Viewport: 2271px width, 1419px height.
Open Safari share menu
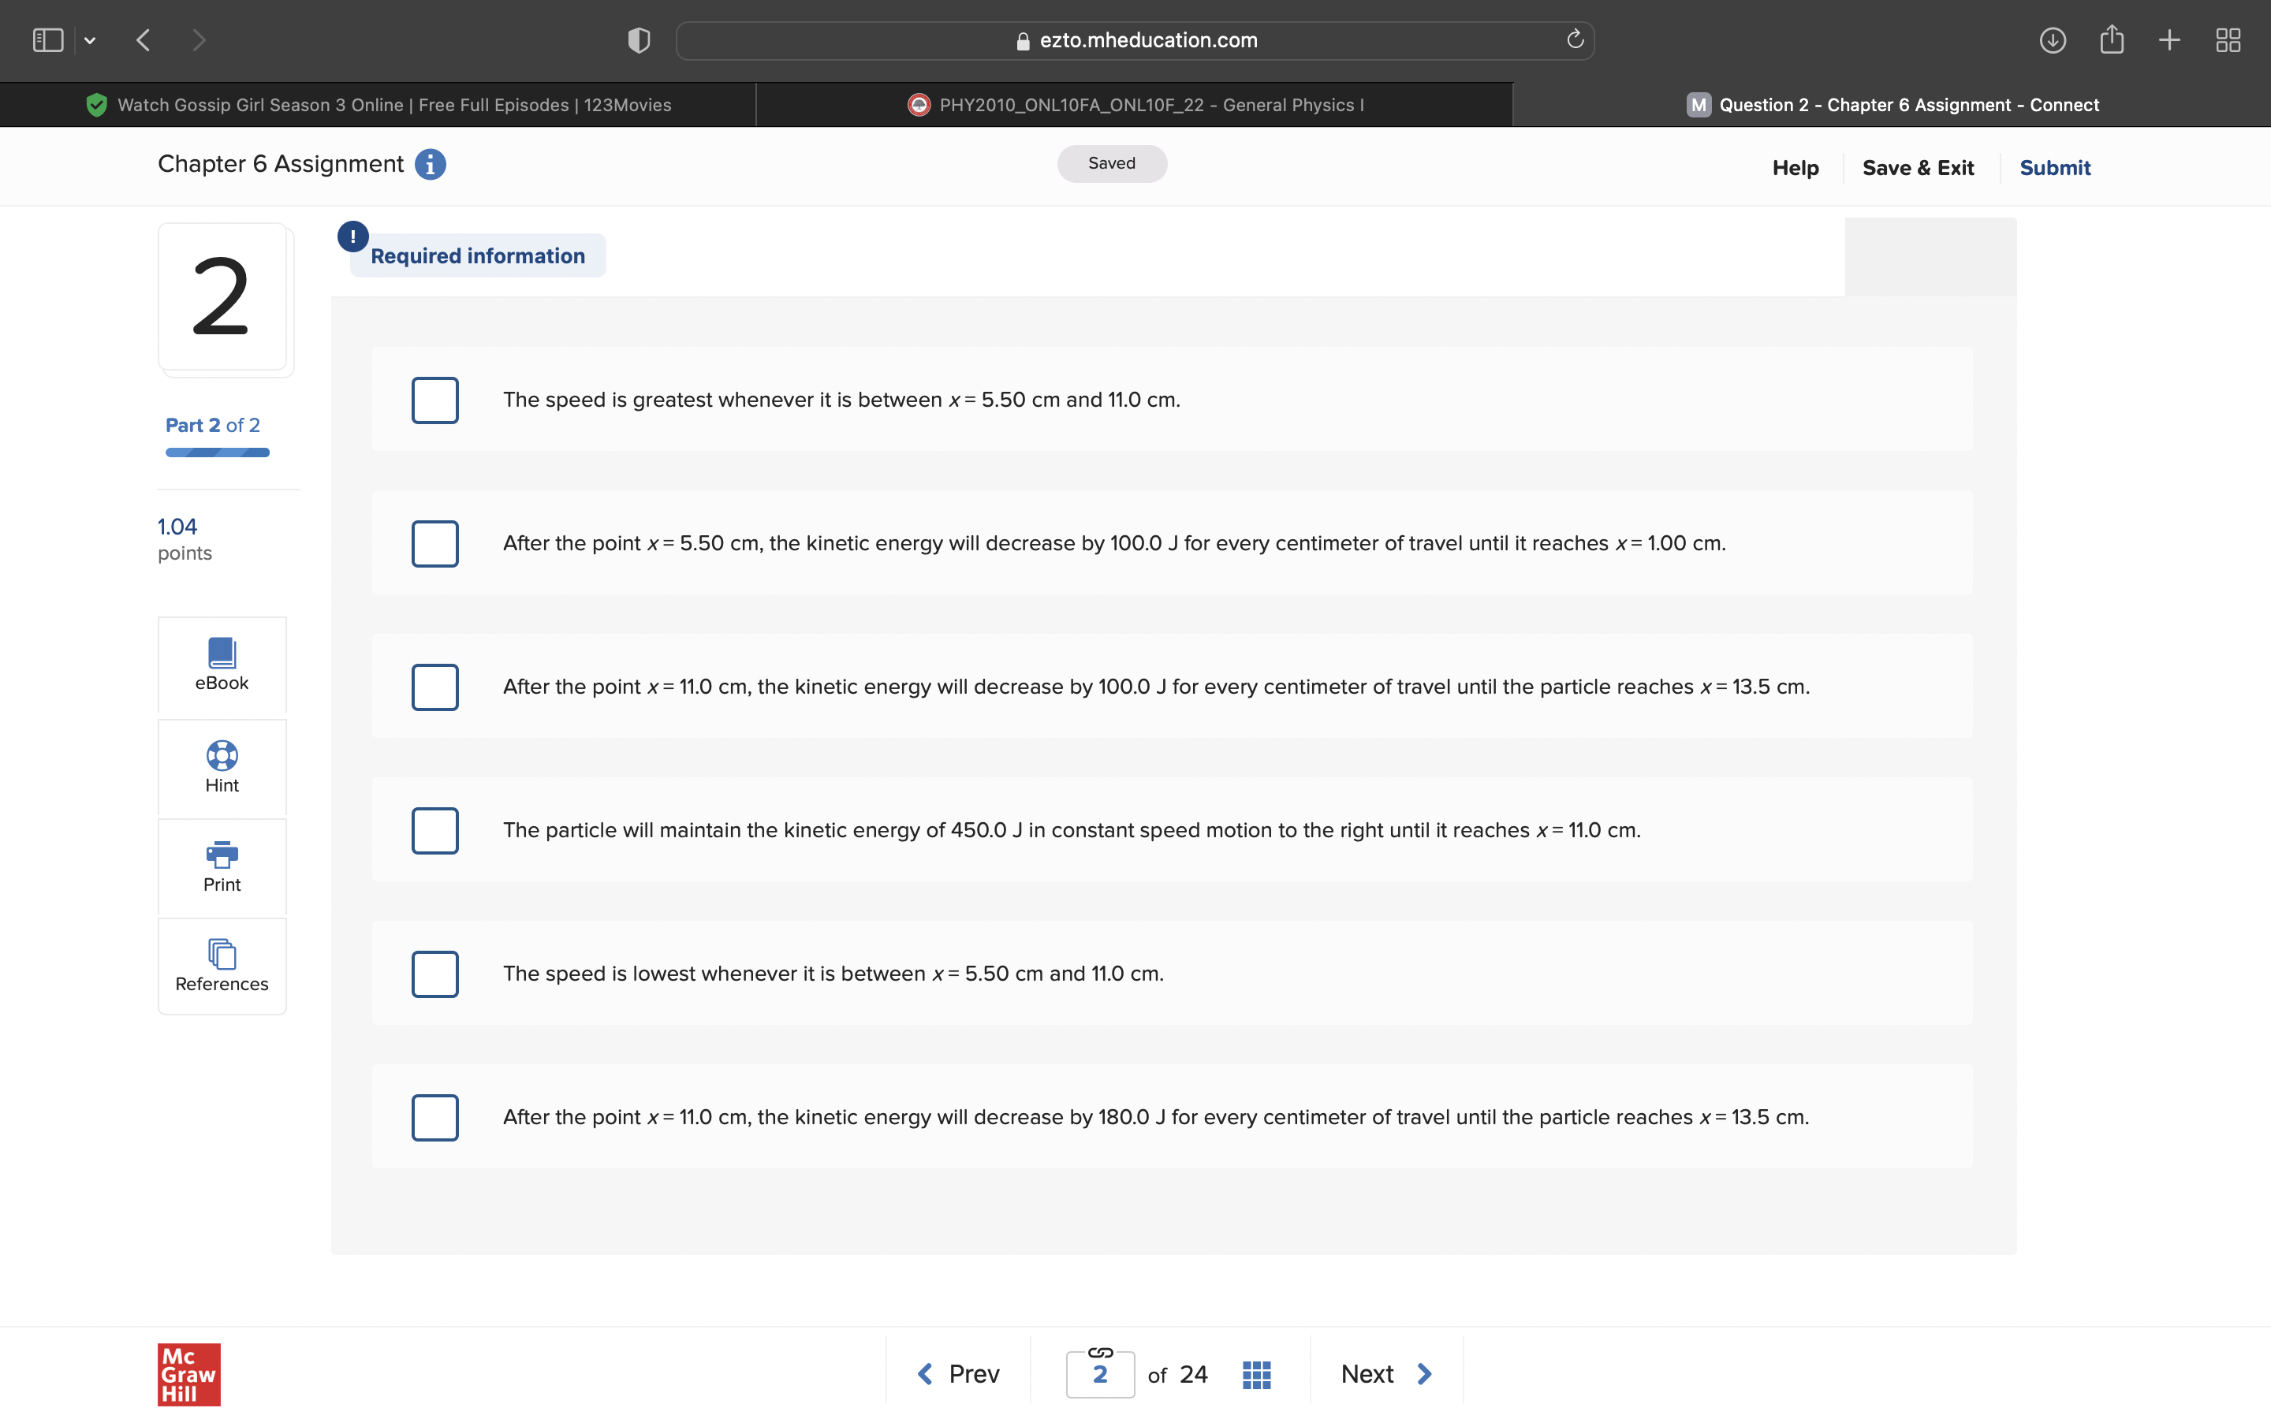(x=2112, y=39)
